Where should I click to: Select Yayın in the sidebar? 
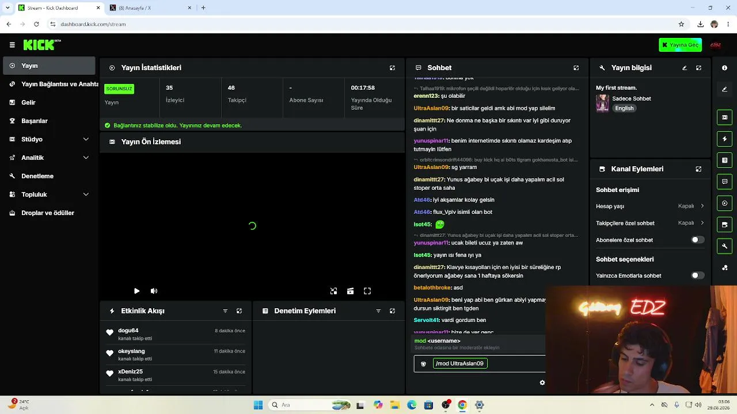(x=49, y=66)
